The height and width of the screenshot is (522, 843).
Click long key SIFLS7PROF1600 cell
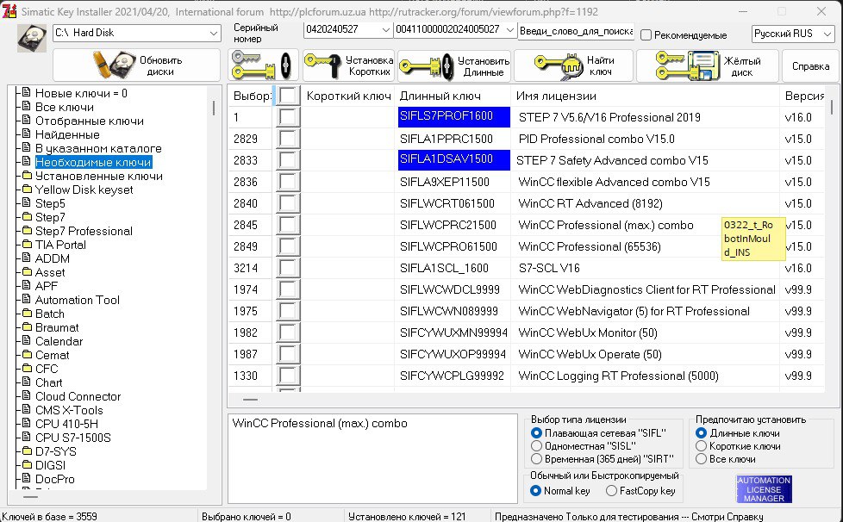pyautogui.click(x=453, y=117)
